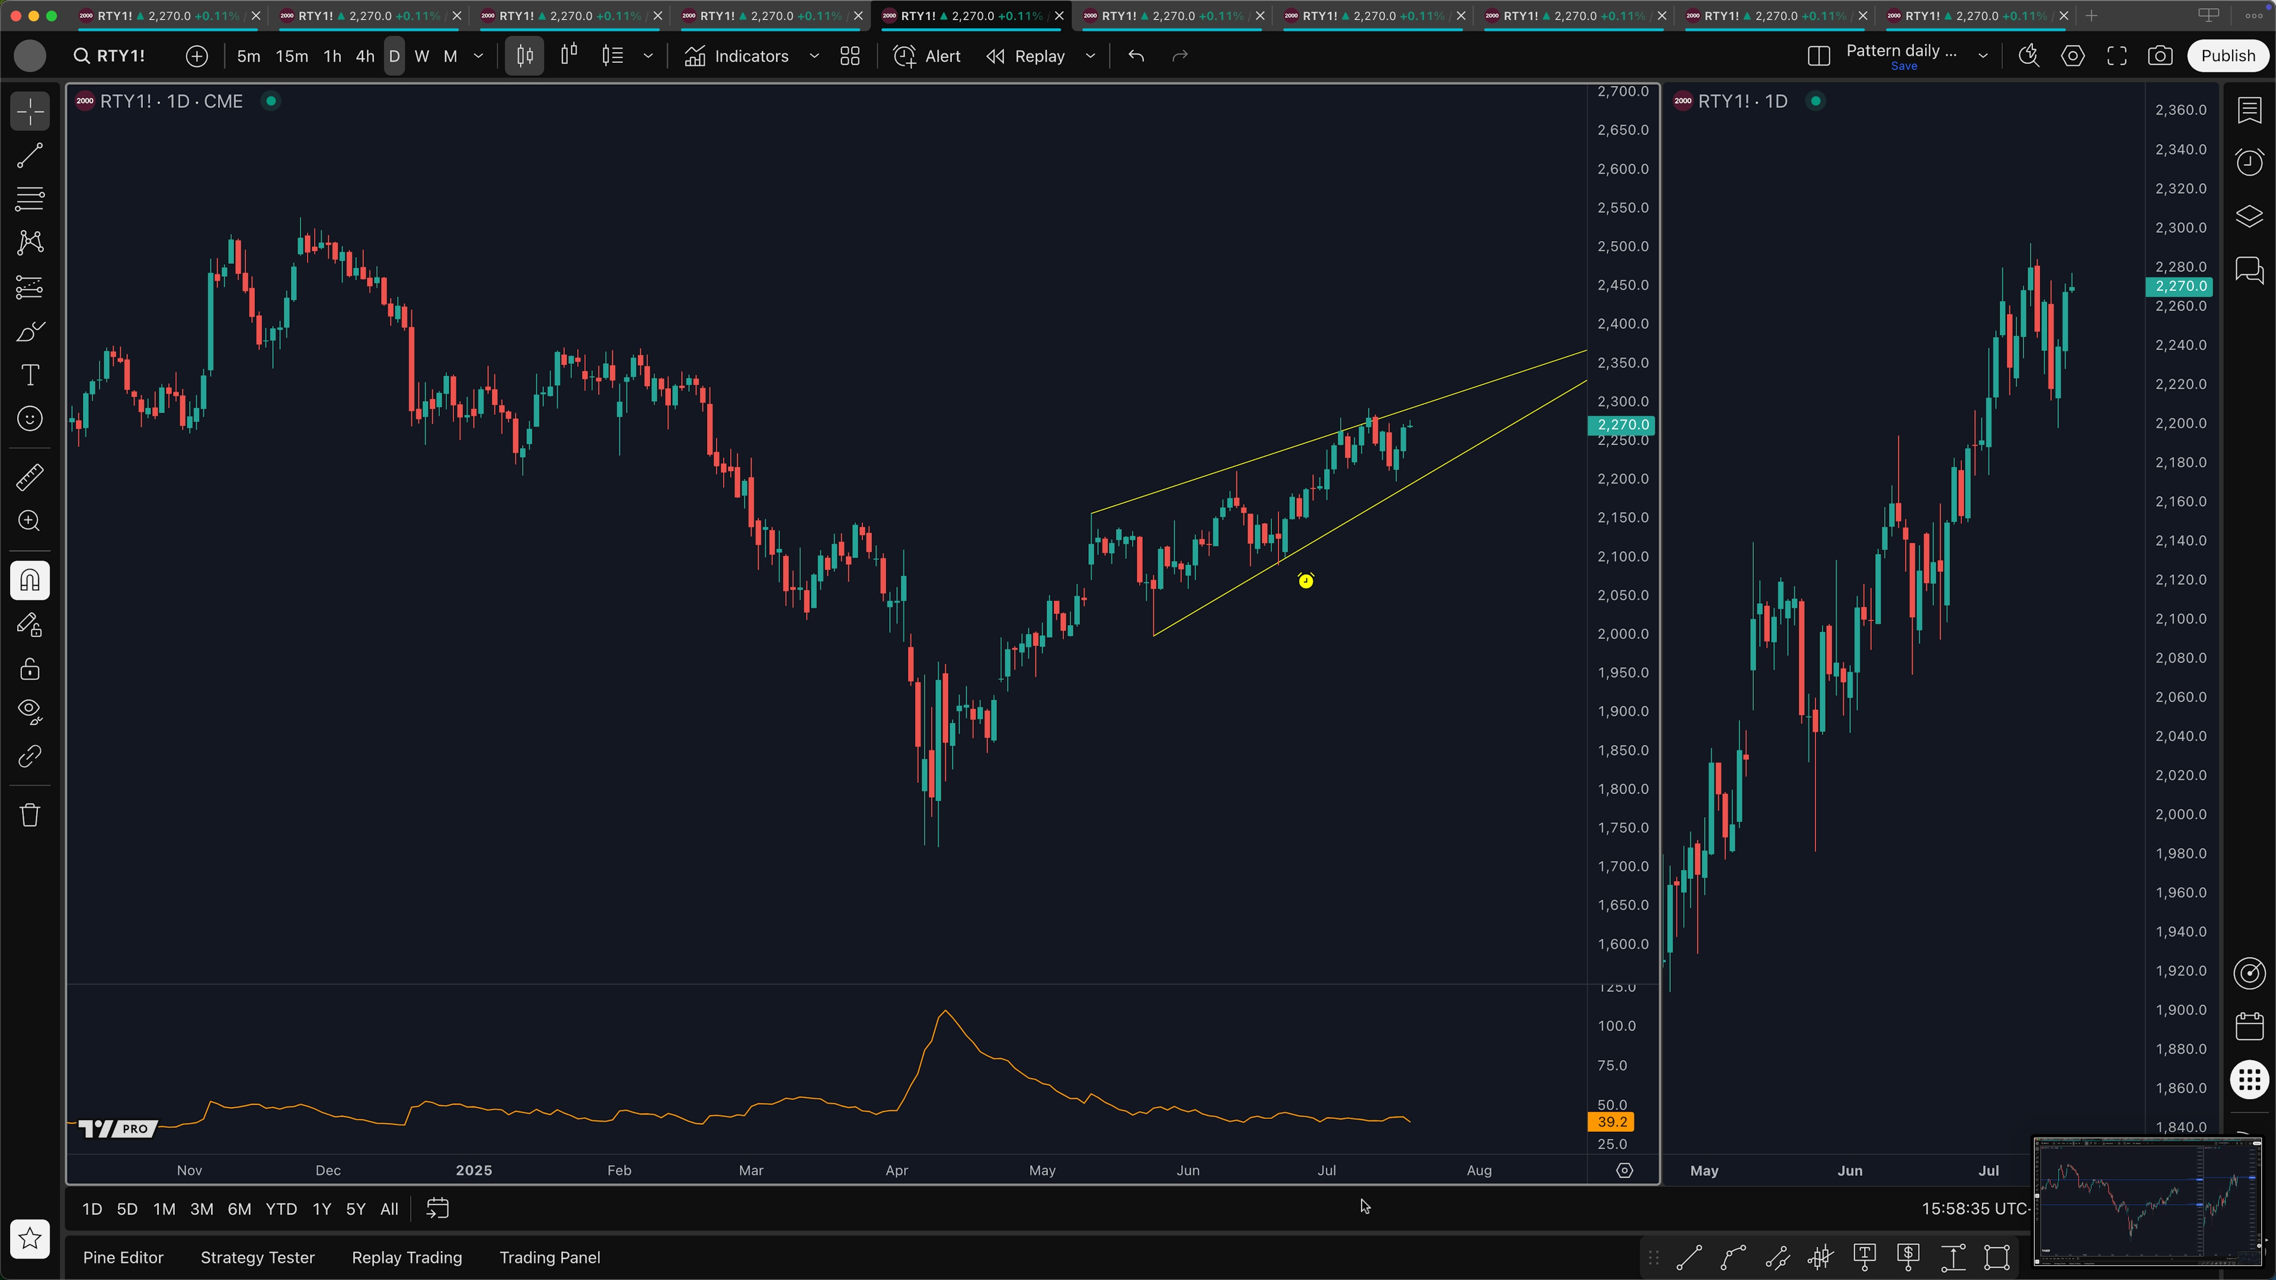2276x1280 pixels.
Task: Expand the Replay options dropdown
Action: click(x=1091, y=56)
